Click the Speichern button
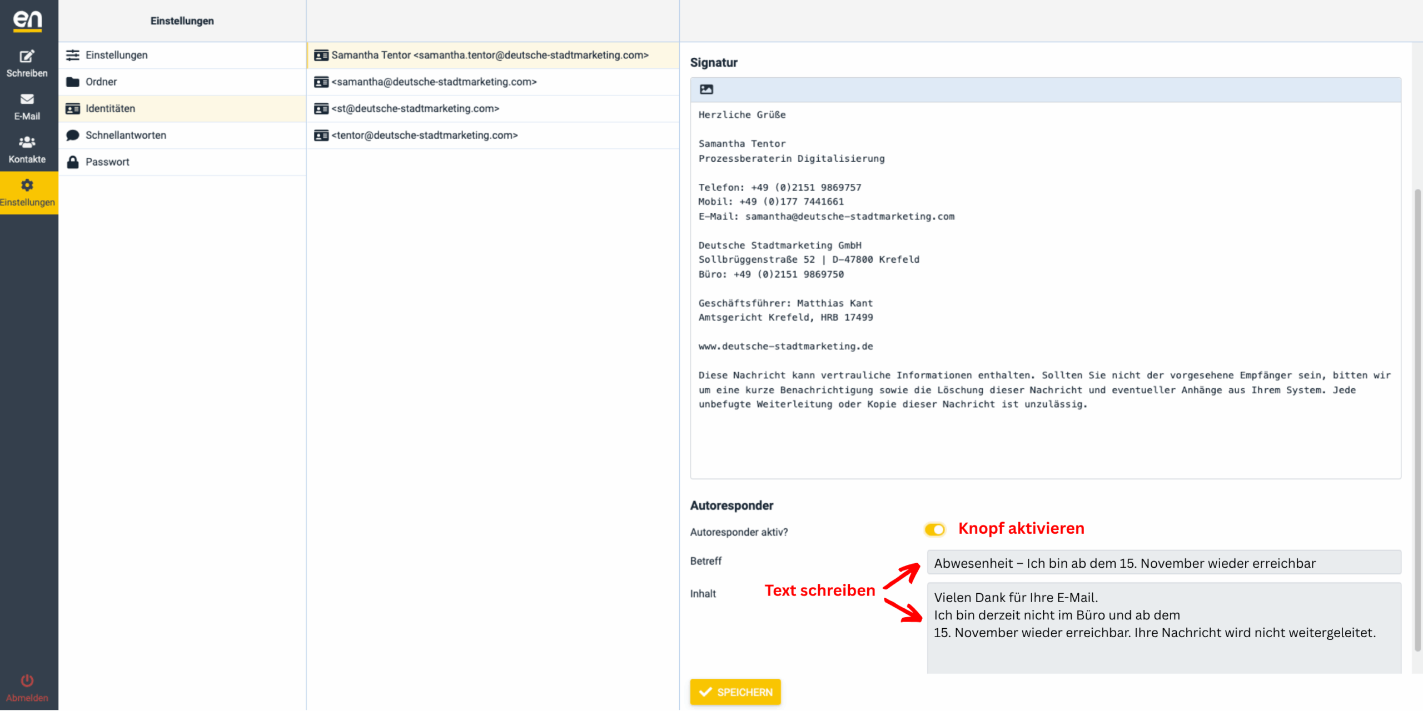The image size is (1423, 711). [x=735, y=692]
